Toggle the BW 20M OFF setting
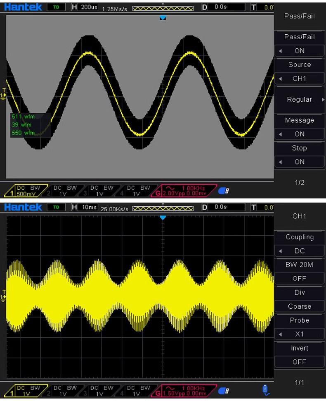The image size is (326, 401). tap(300, 279)
